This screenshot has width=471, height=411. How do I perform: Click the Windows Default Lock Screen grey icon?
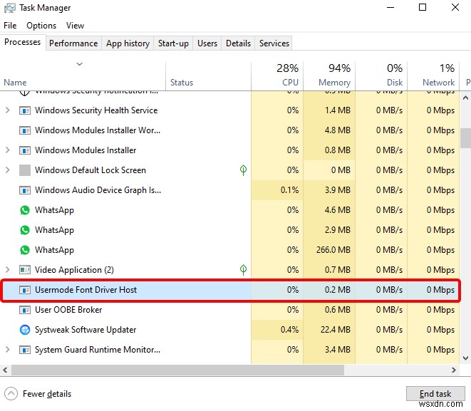(25, 170)
